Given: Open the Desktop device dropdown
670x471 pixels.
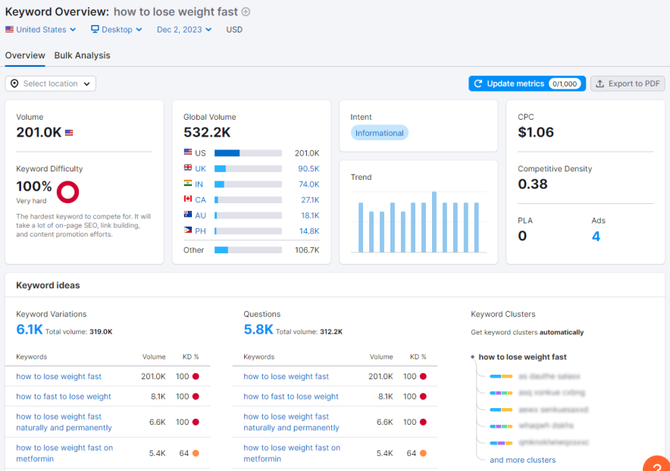Looking at the screenshot, I should point(115,30).
